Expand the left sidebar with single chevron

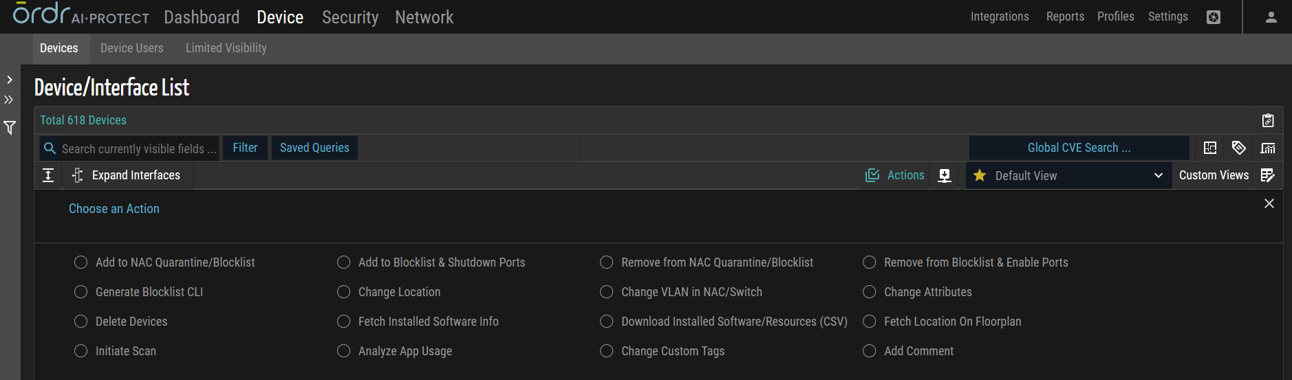tap(10, 80)
